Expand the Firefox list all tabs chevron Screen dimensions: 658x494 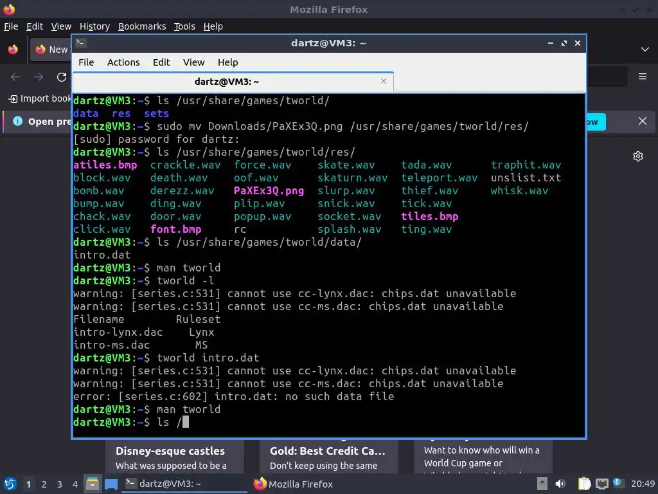pos(645,49)
